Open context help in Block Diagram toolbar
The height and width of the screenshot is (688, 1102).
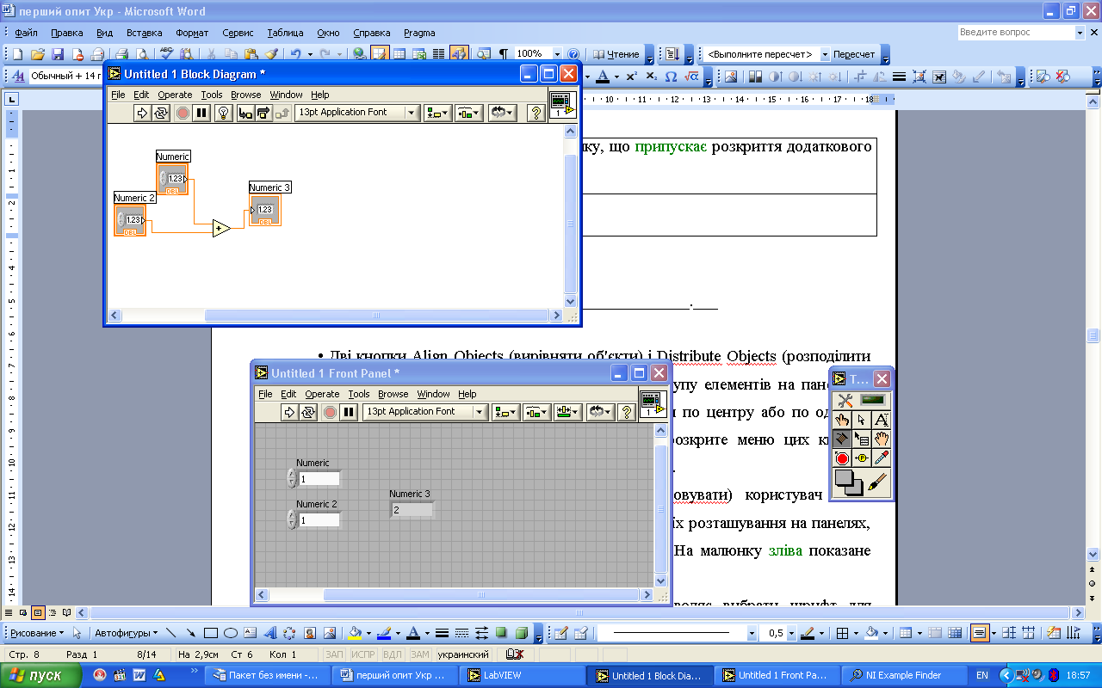point(536,113)
